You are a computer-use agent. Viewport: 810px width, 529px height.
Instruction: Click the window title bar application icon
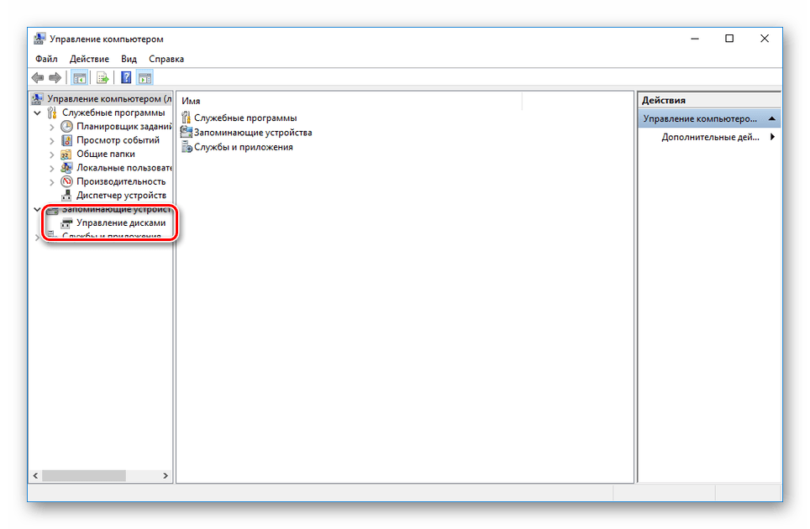coord(39,39)
